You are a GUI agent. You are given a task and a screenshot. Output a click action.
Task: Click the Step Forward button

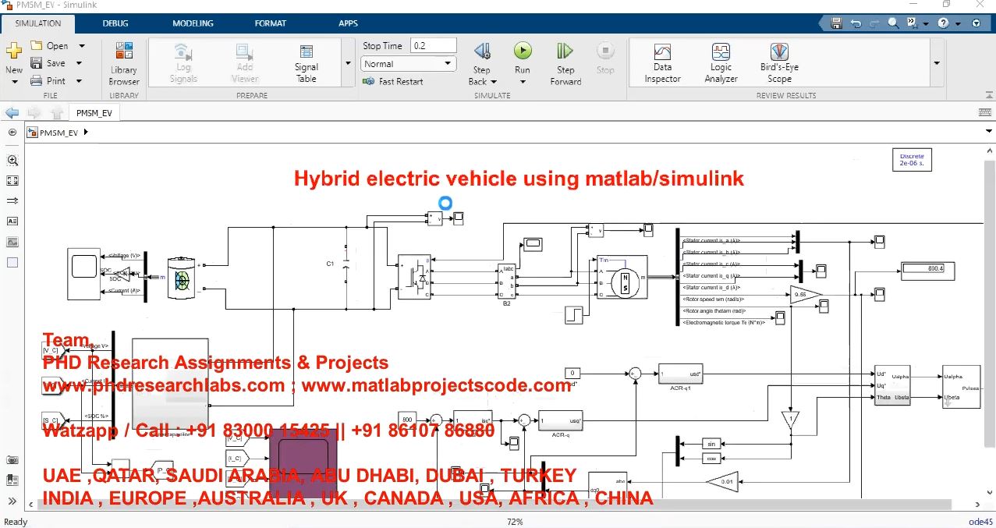pyautogui.click(x=565, y=64)
